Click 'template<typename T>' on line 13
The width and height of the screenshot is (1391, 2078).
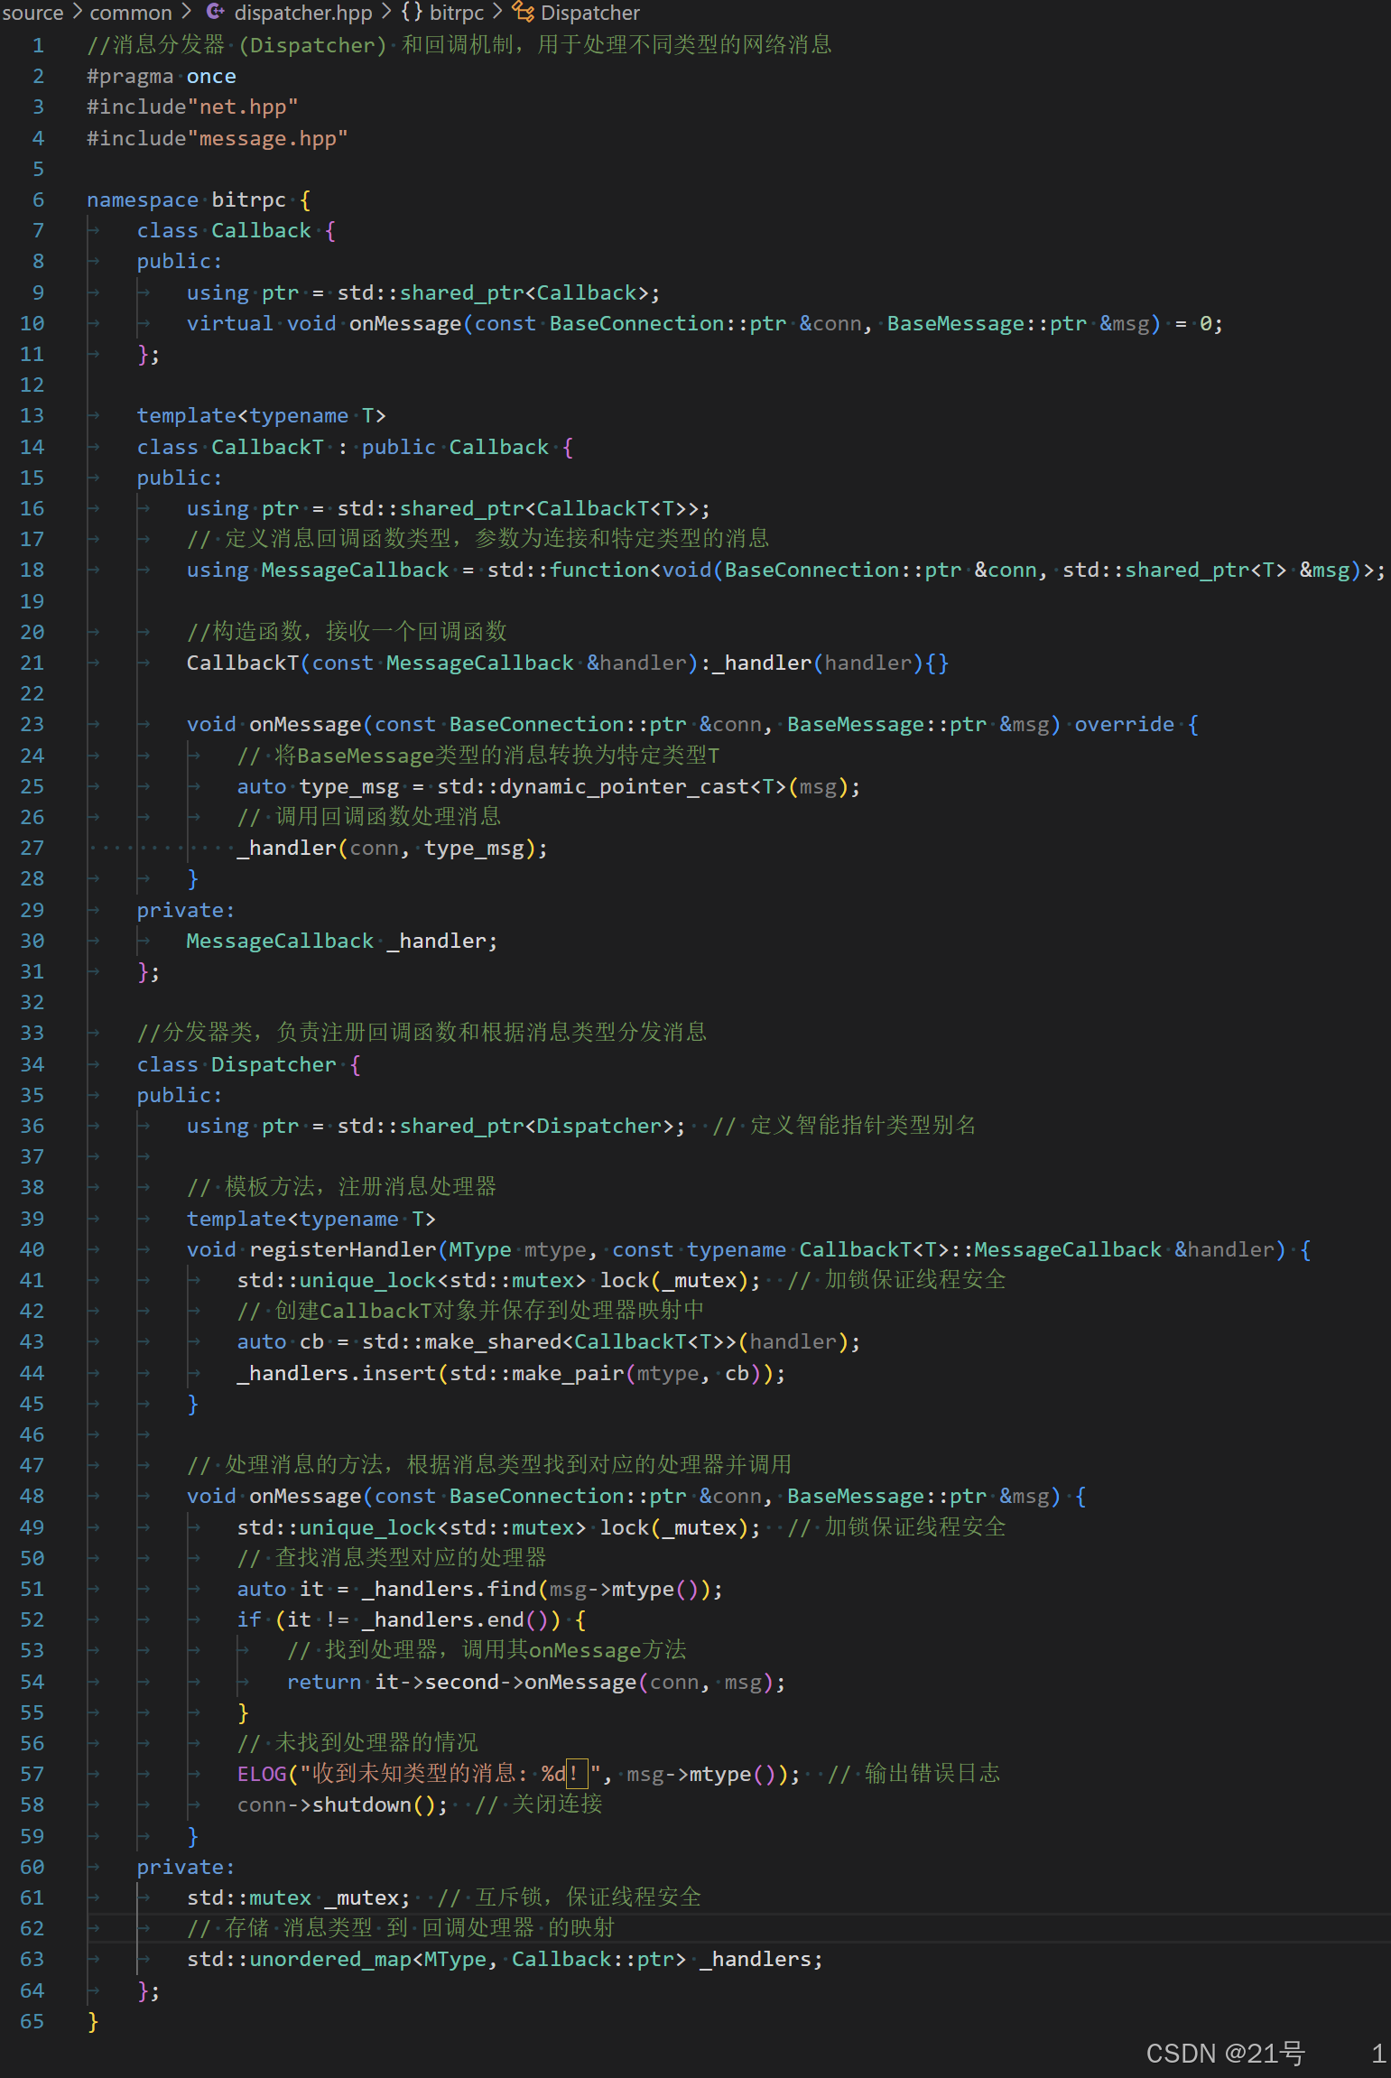pos(262,415)
